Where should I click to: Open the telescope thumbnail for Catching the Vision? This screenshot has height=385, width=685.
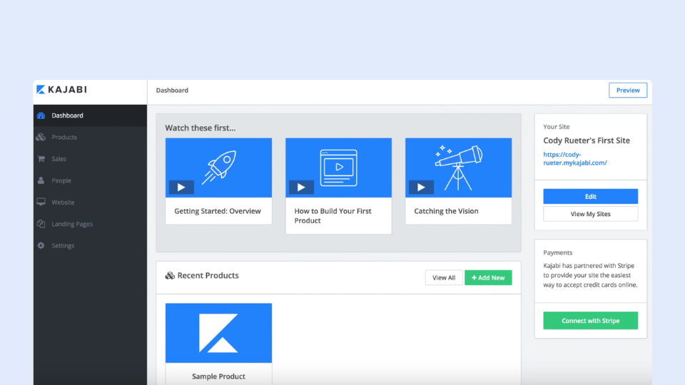point(458,168)
